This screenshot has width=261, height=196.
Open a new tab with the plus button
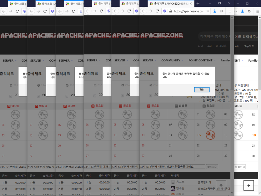tap(198, 3)
